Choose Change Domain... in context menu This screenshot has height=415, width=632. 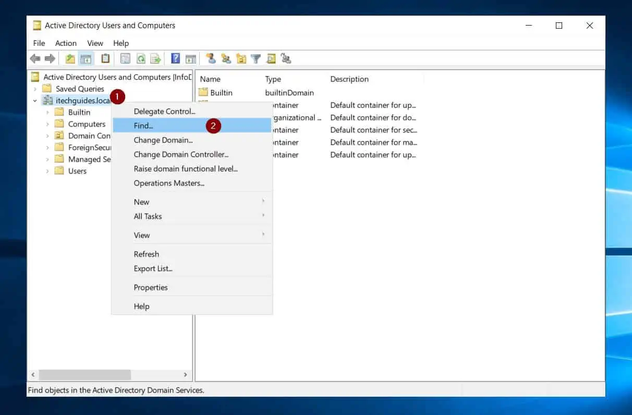click(x=192, y=140)
